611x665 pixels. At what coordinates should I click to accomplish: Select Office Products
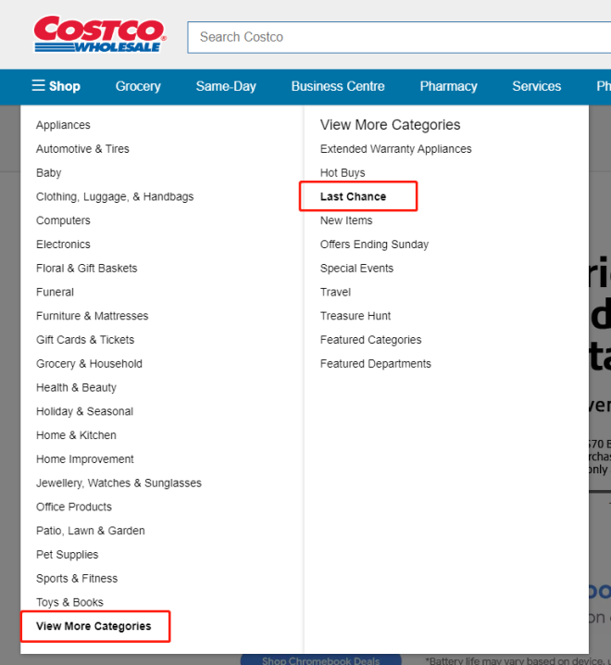[x=74, y=507]
